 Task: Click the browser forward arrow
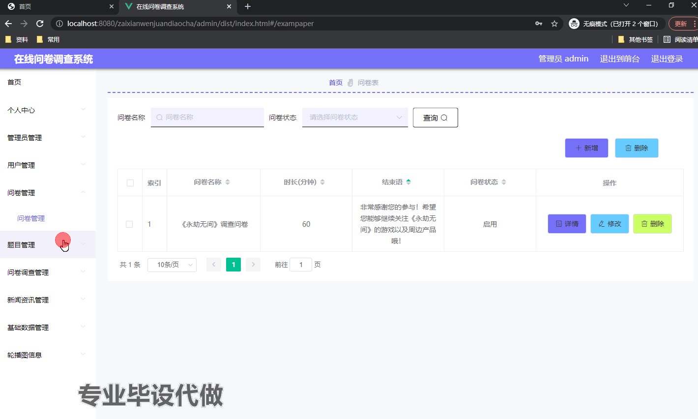24,24
